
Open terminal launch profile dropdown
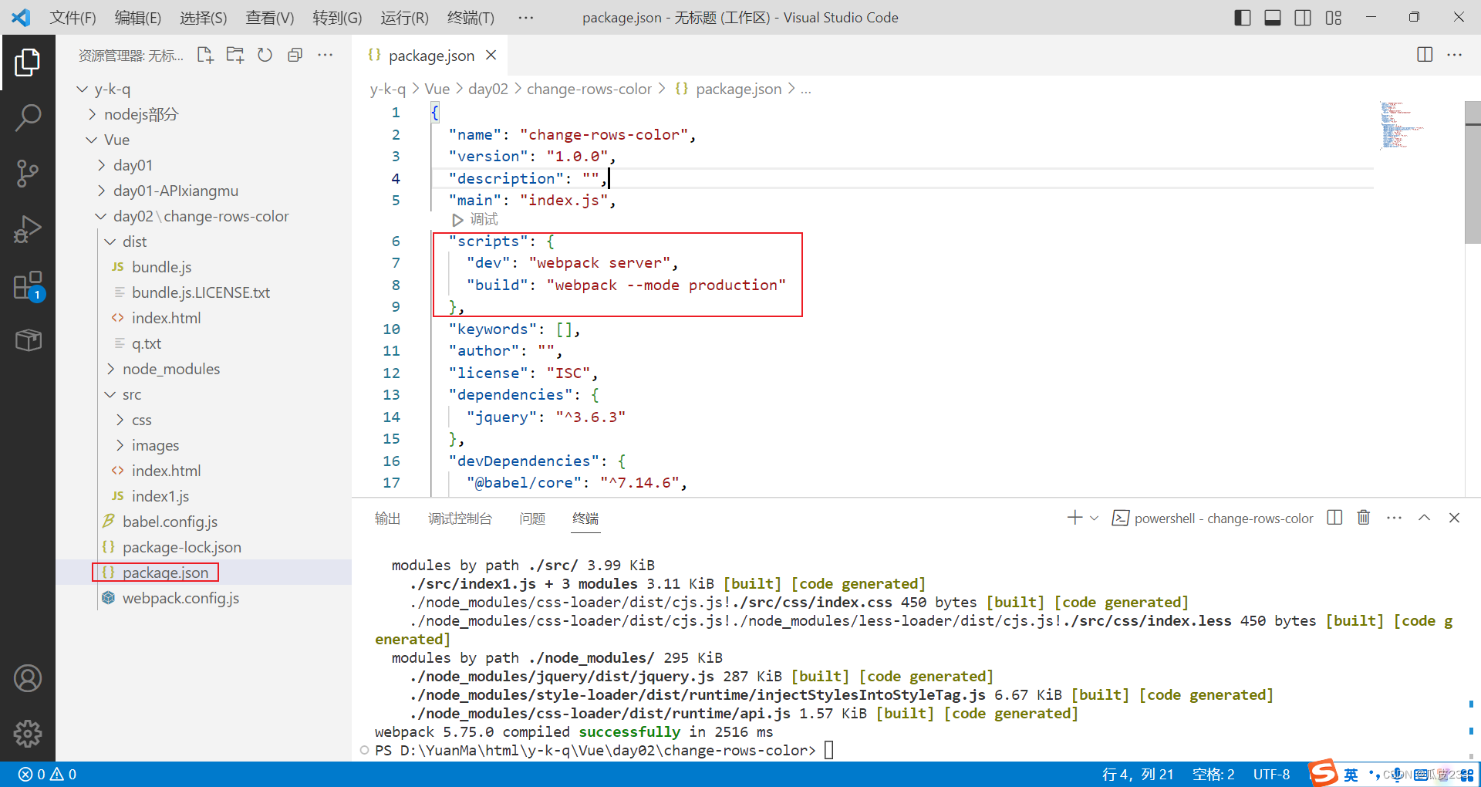[1094, 518]
